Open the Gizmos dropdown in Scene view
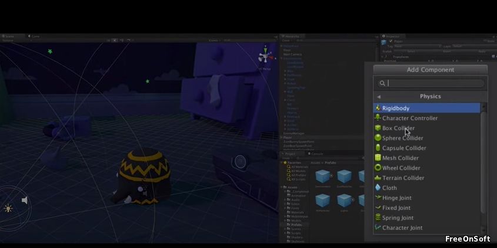497x248 pixels. 214,40
